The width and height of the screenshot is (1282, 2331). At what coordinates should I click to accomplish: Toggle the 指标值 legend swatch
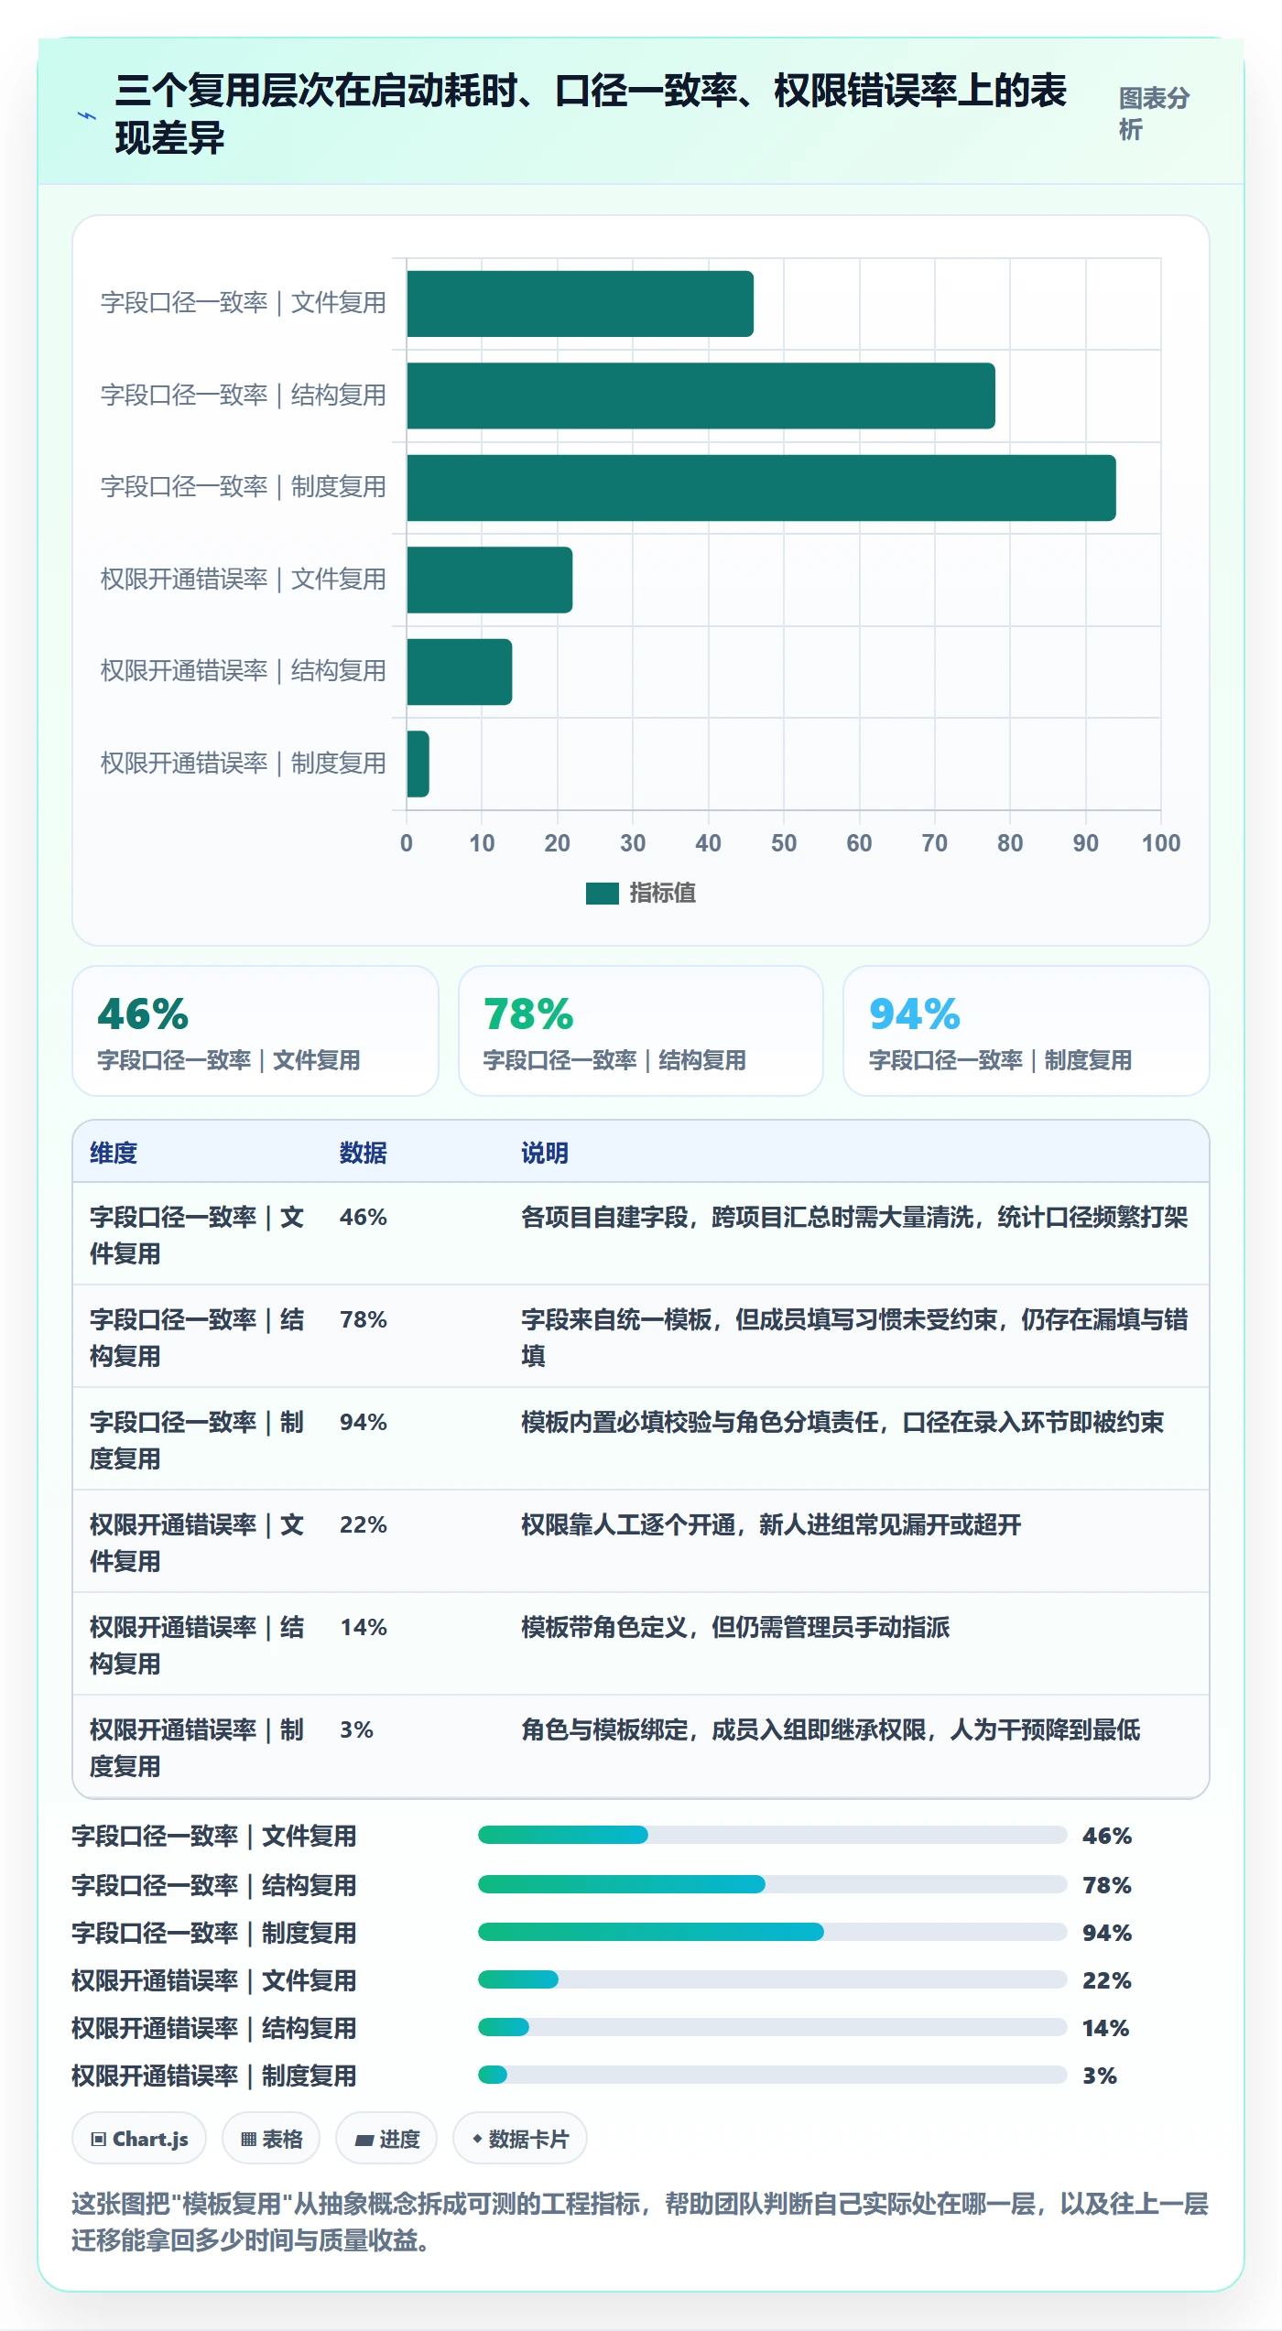tap(603, 894)
